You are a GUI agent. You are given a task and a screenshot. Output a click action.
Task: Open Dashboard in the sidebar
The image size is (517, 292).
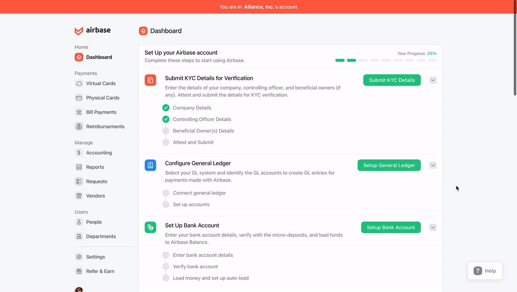coord(99,57)
